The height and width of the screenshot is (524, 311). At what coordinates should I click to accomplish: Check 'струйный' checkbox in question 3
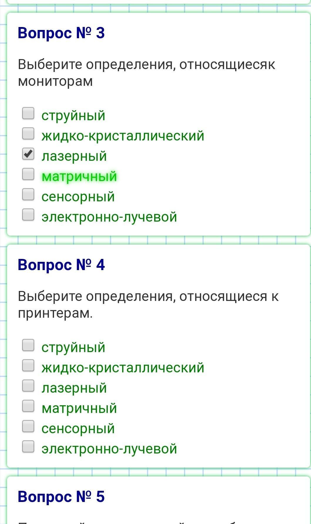click(x=28, y=113)
